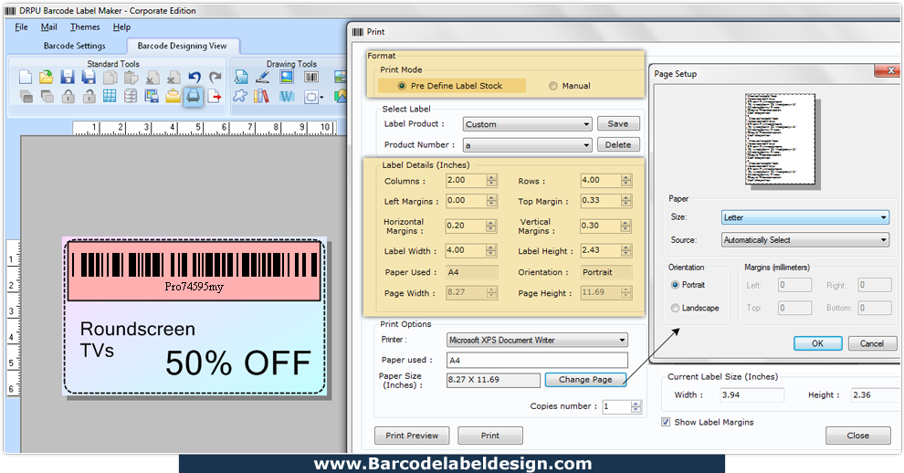Select the Barcode drawing tool
Viewport: 904px width, 473px height.
pyautogui.click(x=311, y=77)
